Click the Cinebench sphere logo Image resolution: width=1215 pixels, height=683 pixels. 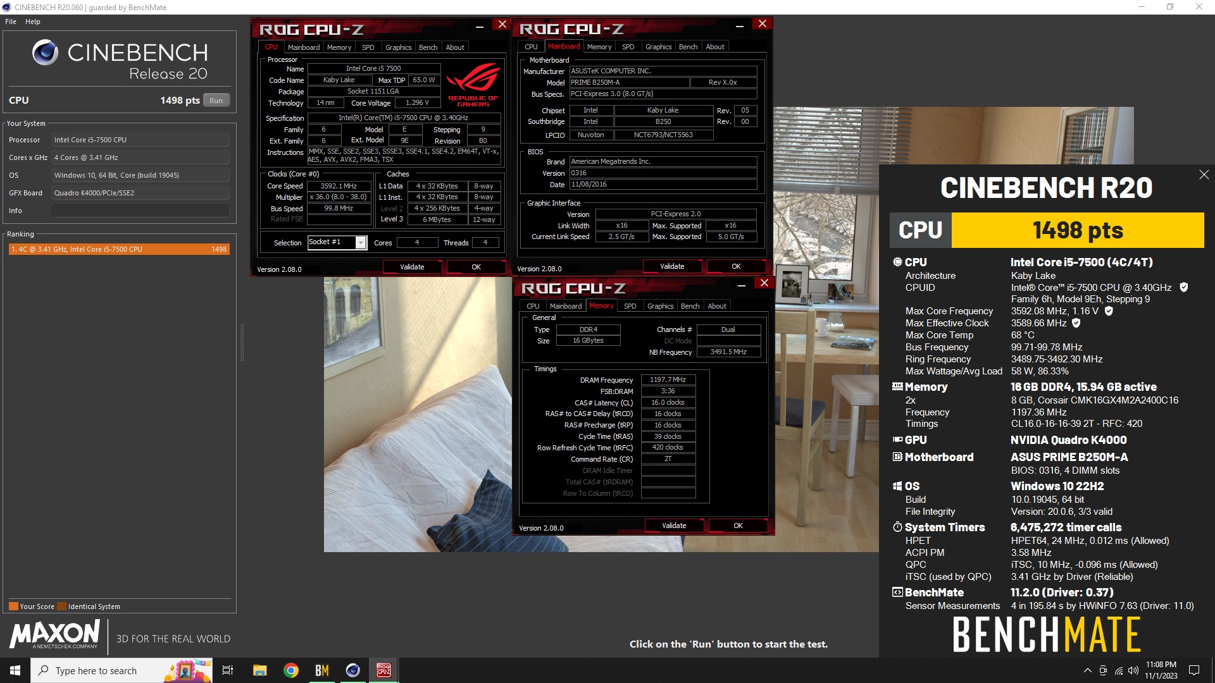(46, 52)
